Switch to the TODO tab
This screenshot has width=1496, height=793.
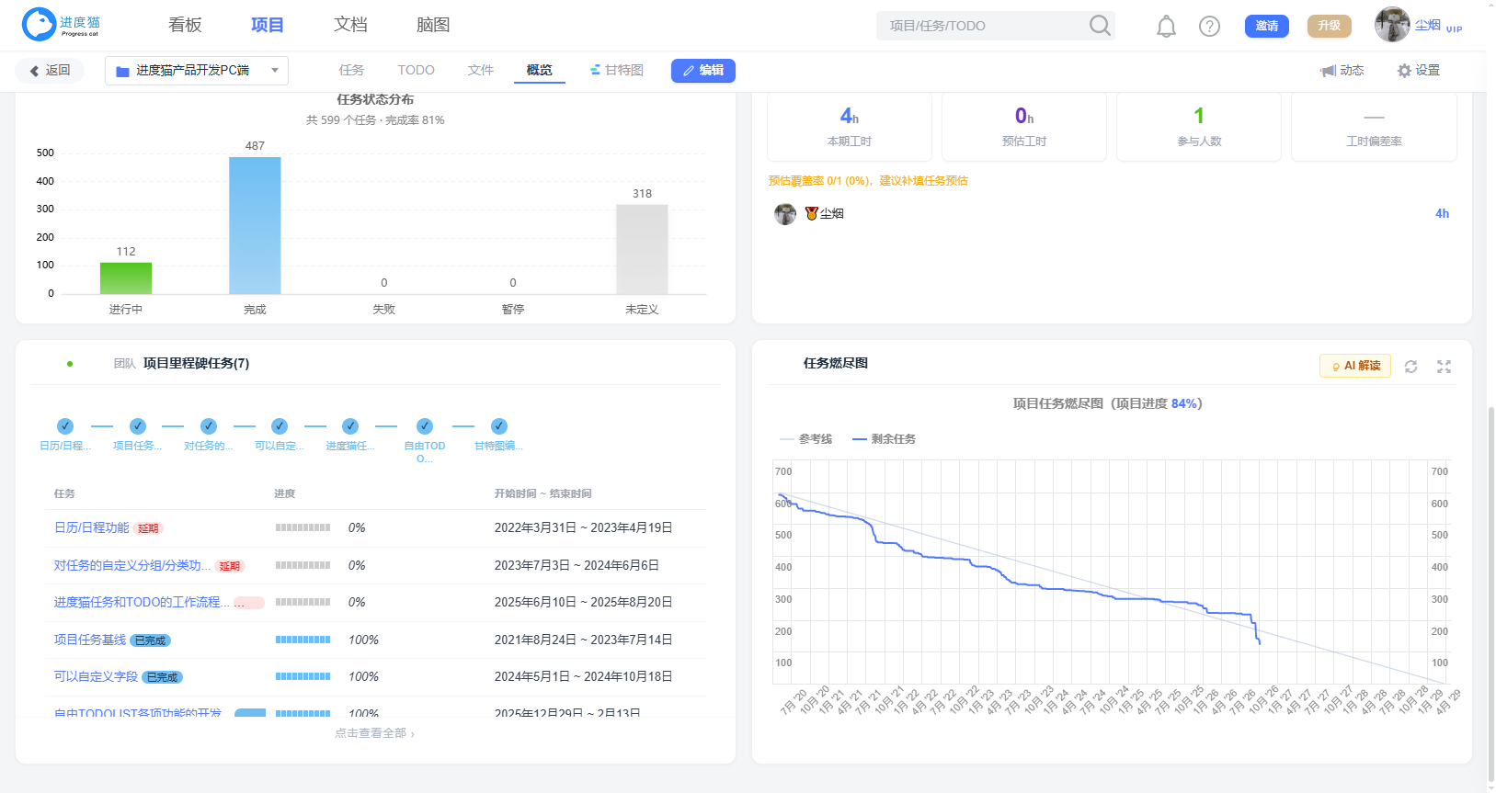click(x=416, y=71)
